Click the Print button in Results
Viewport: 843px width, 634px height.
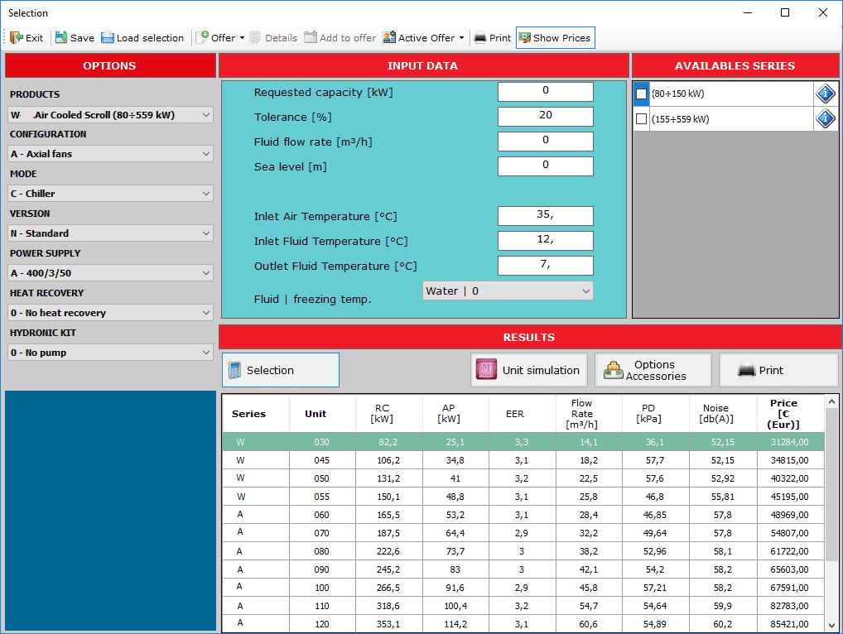[778, 370]
